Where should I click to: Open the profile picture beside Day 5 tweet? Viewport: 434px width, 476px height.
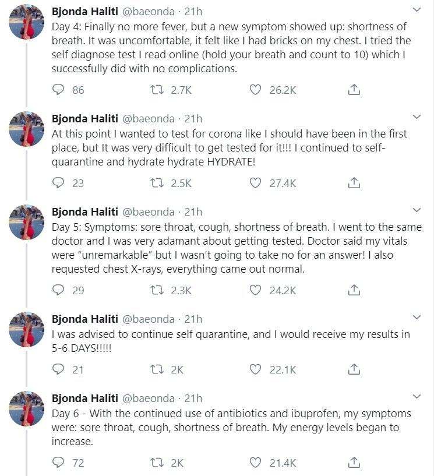[27, 222]
